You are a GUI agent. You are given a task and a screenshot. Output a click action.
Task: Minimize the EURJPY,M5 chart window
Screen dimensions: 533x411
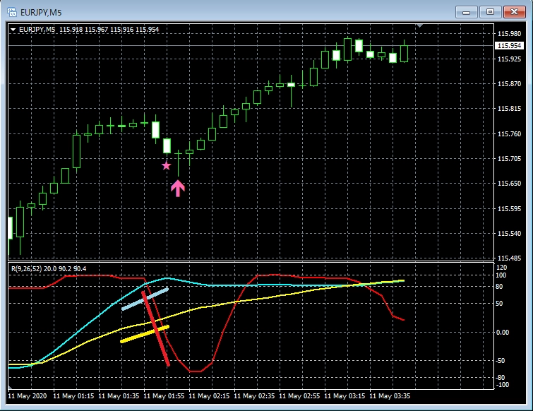[466, 11]
